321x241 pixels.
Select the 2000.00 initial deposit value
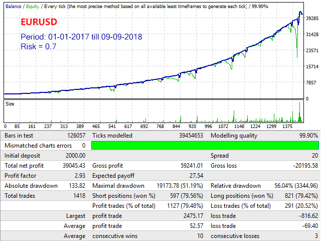tap(75, 156)
